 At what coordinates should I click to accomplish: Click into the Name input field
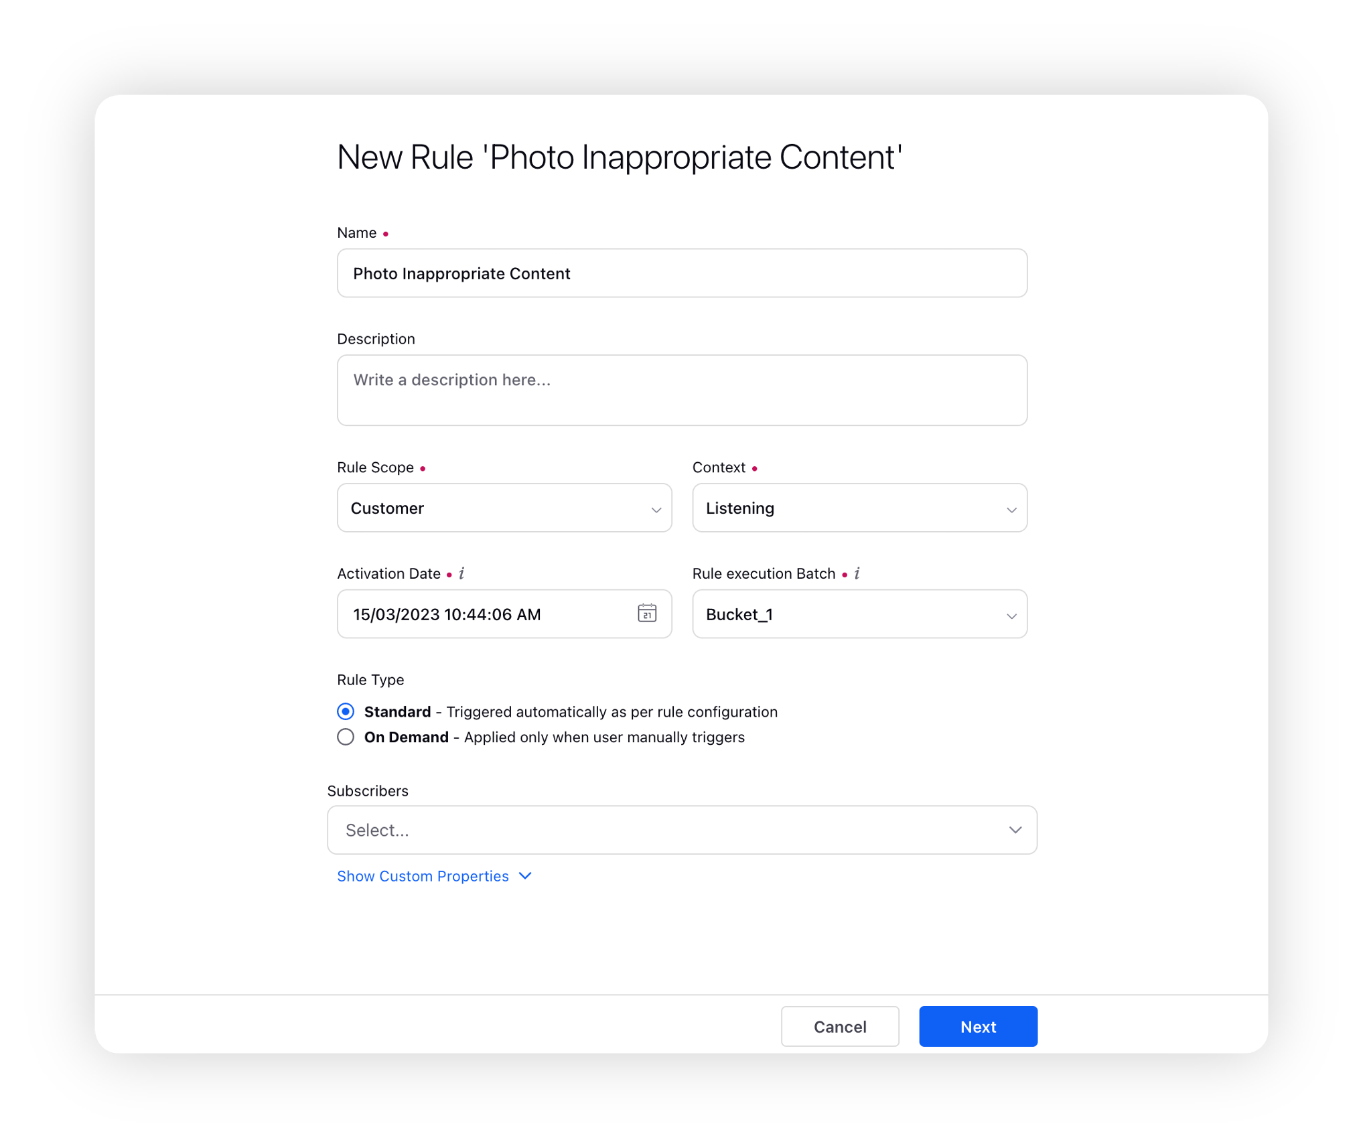[x=682, y=273]
